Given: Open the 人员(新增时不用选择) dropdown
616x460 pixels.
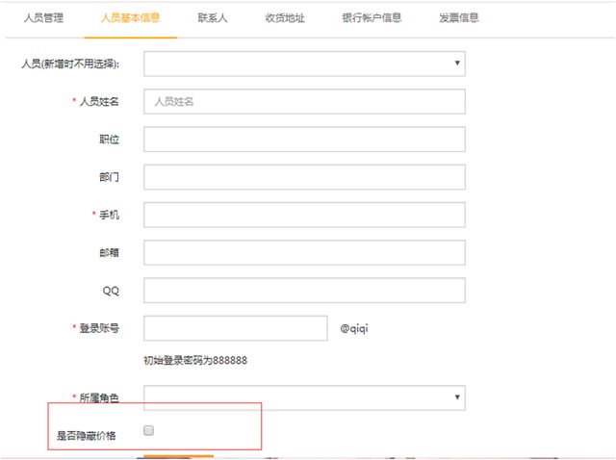Looking at the screenshot, I should (x=304, y=64).
